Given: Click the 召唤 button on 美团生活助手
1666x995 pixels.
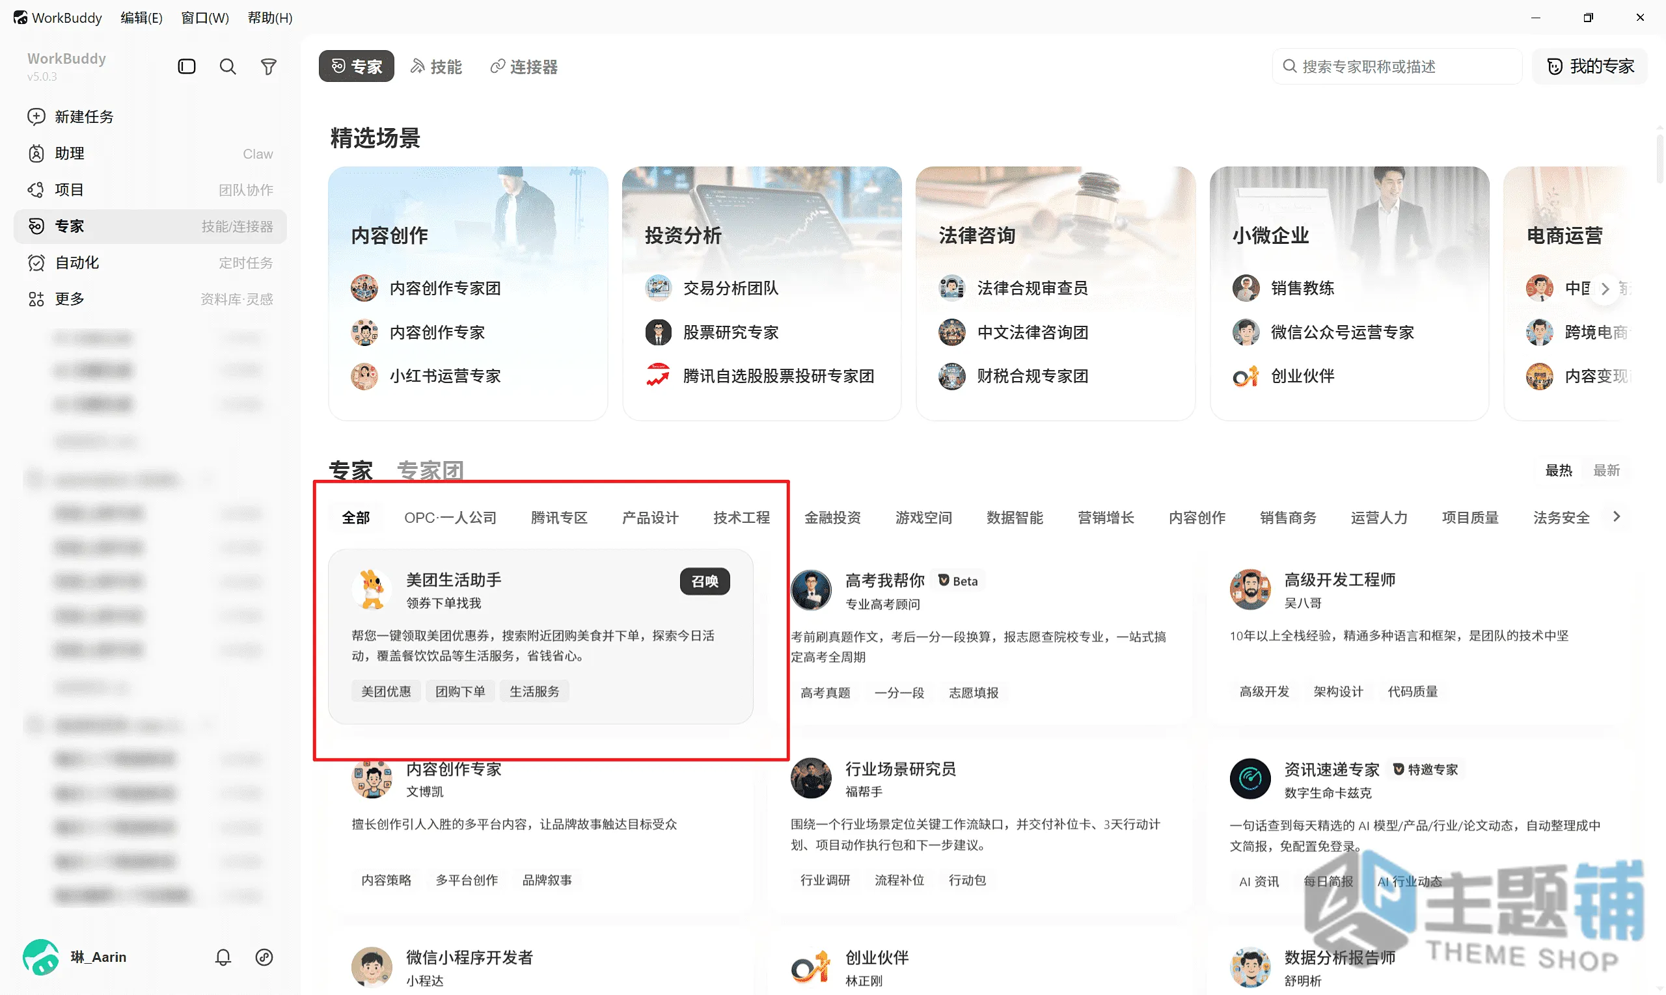Looking at the screenshot, I should click(x=705, y=581).
